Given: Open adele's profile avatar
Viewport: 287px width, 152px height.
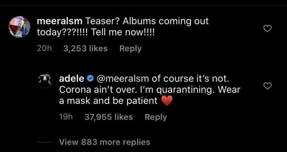Looking at the screenshot, I should (45, 81).
